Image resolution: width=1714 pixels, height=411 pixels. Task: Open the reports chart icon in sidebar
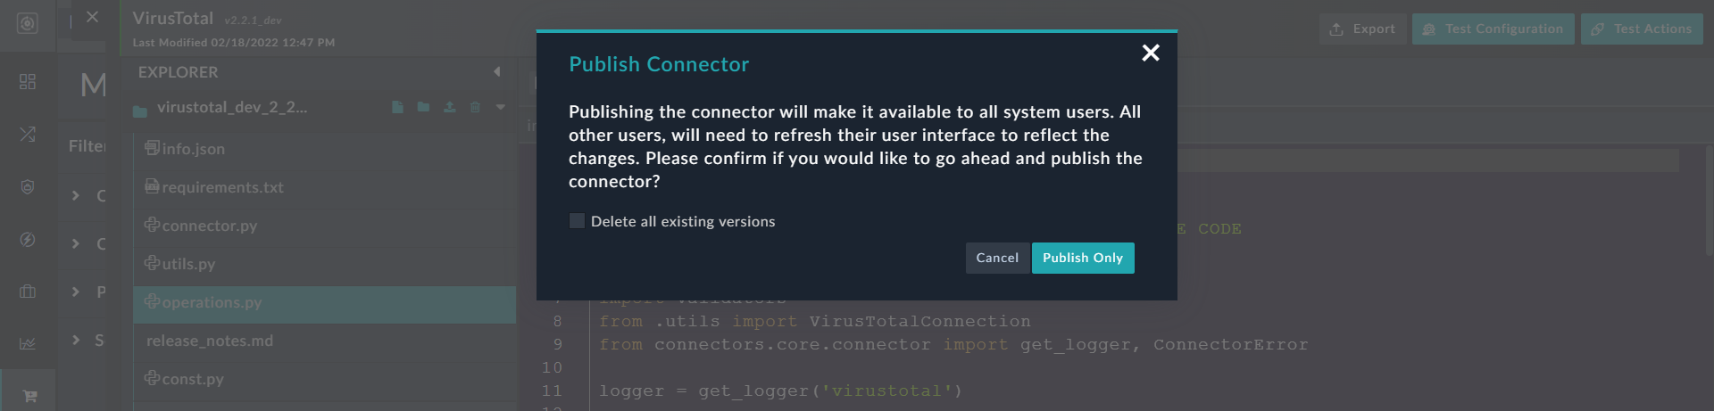coord(28,343)
